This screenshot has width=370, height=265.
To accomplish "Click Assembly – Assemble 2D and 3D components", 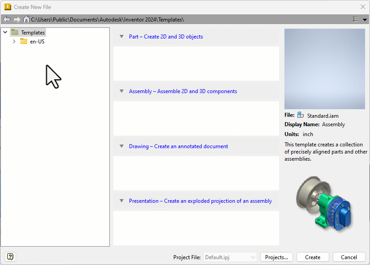I will 183,91.
